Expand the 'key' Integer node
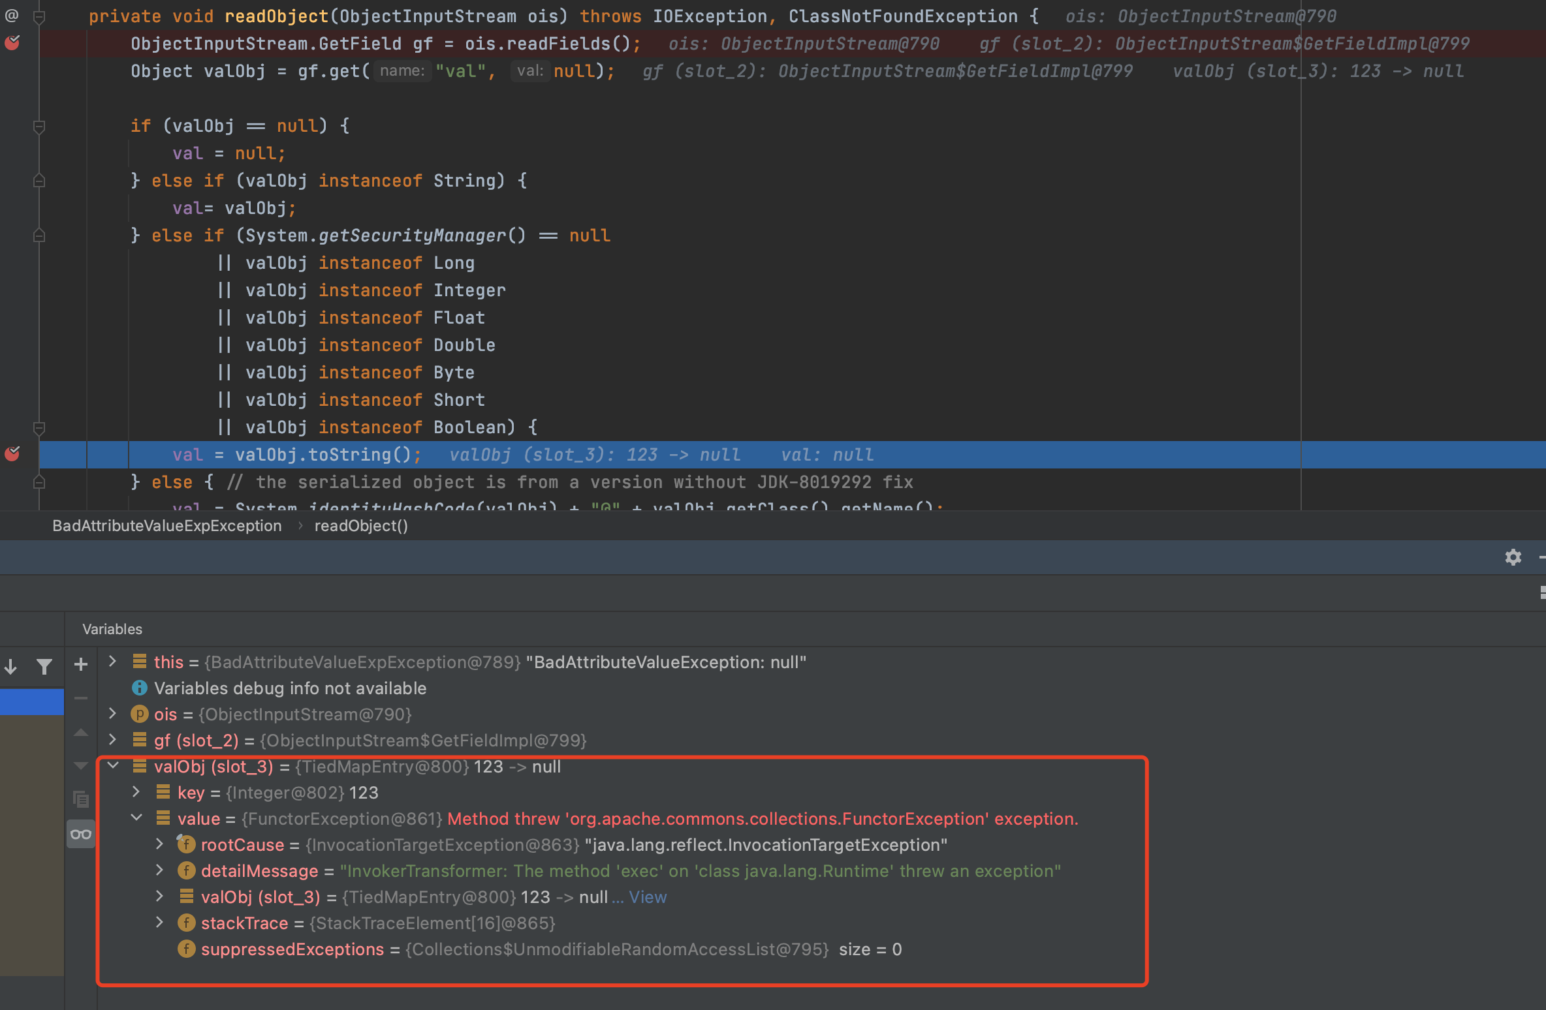The width and height of the screenshot is (1546, 1010). (x=136, y=791)
